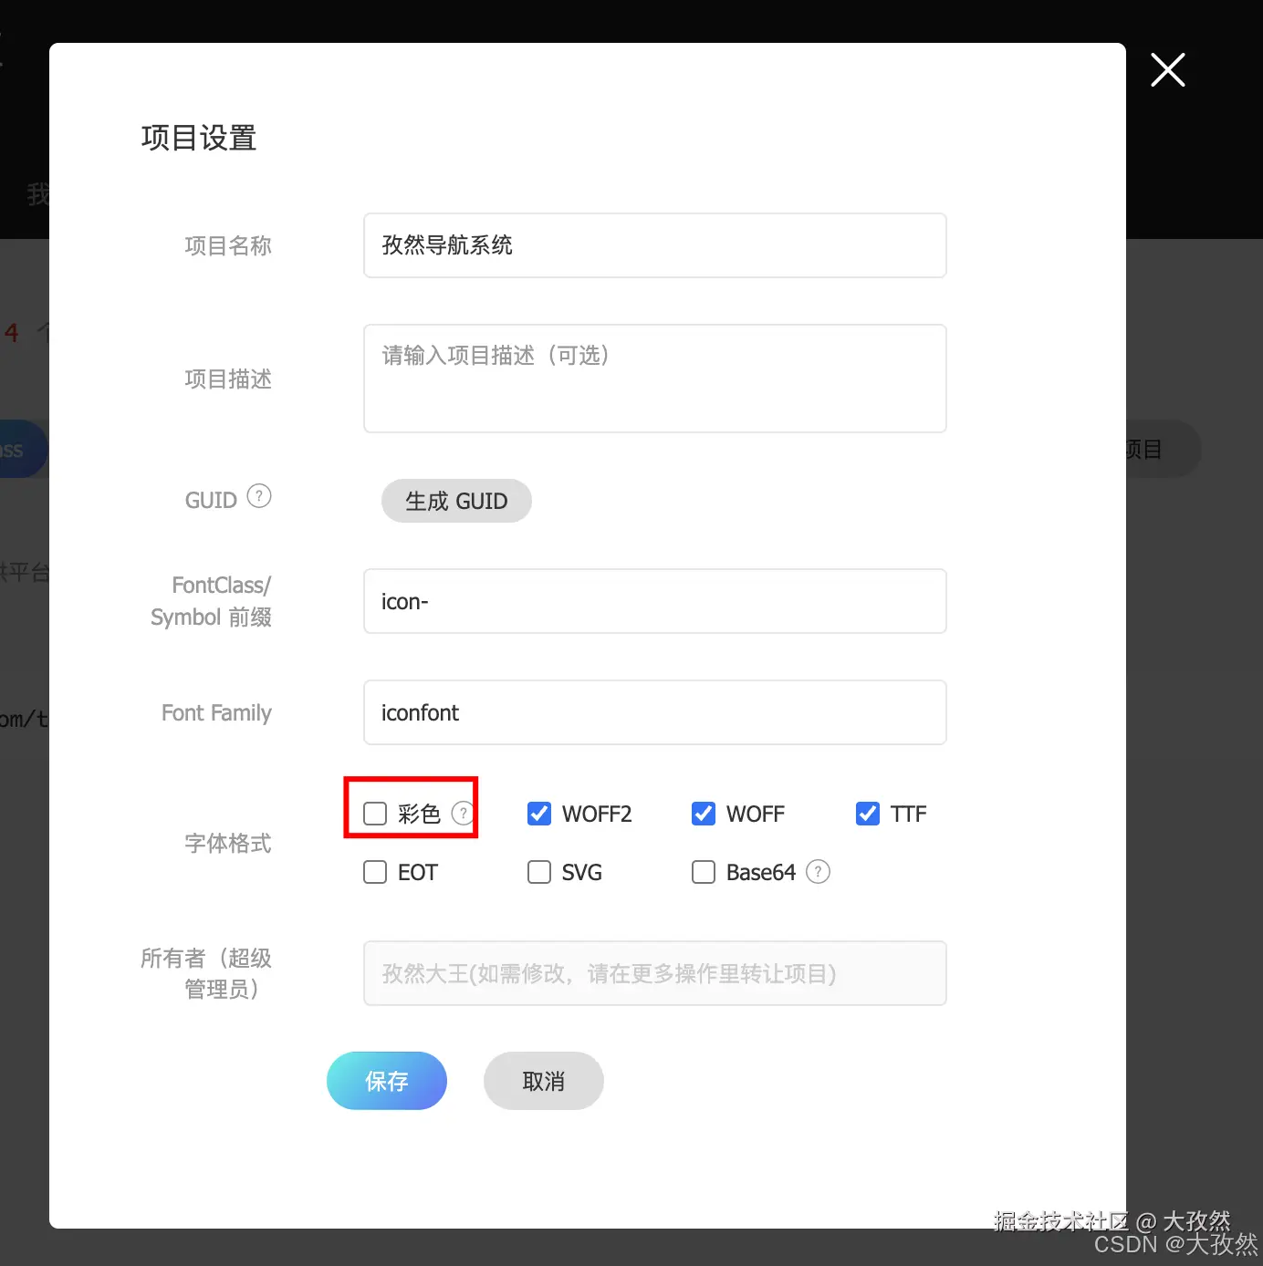Edit the FontClass/Symbol 前缀 field

pos(655,601)
